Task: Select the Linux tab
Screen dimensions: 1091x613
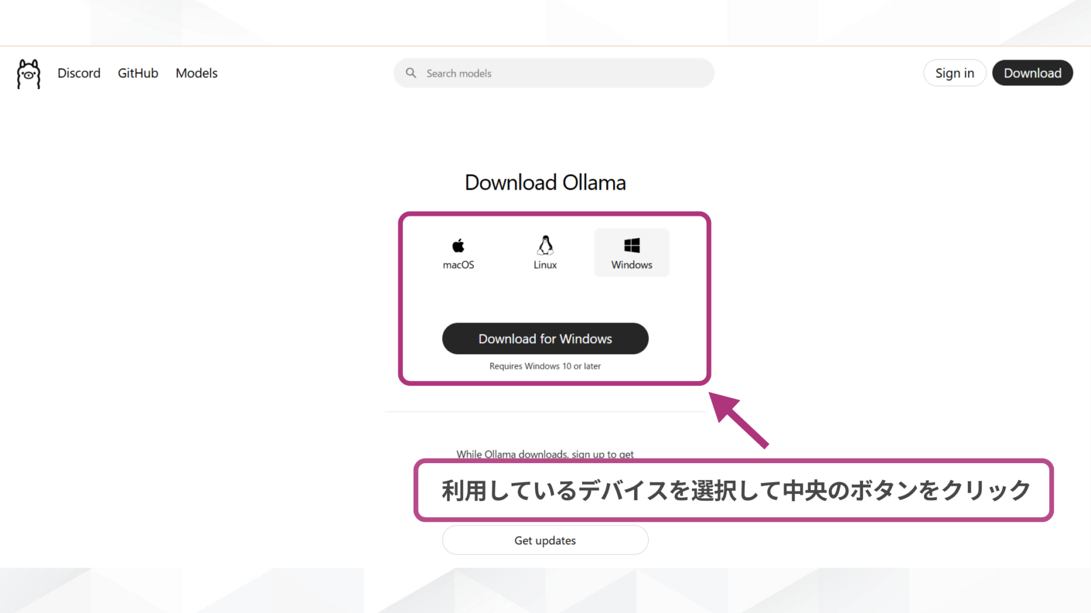Action: point(545,253)
